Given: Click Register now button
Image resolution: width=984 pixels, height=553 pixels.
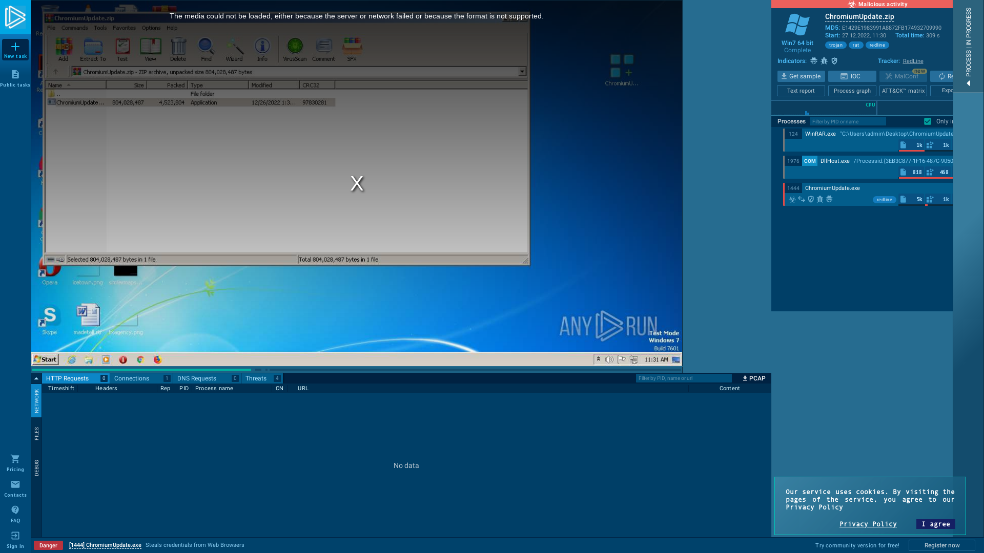Looking at the screenshot, I should pos(942,545).
